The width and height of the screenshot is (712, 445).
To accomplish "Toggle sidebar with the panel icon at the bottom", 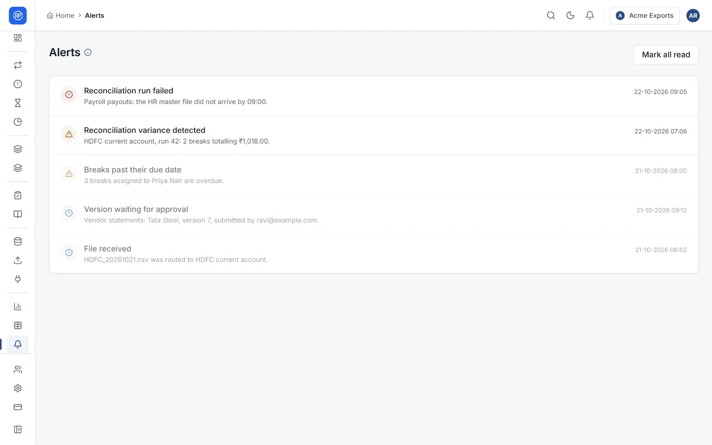I will (x=18, y=430).
